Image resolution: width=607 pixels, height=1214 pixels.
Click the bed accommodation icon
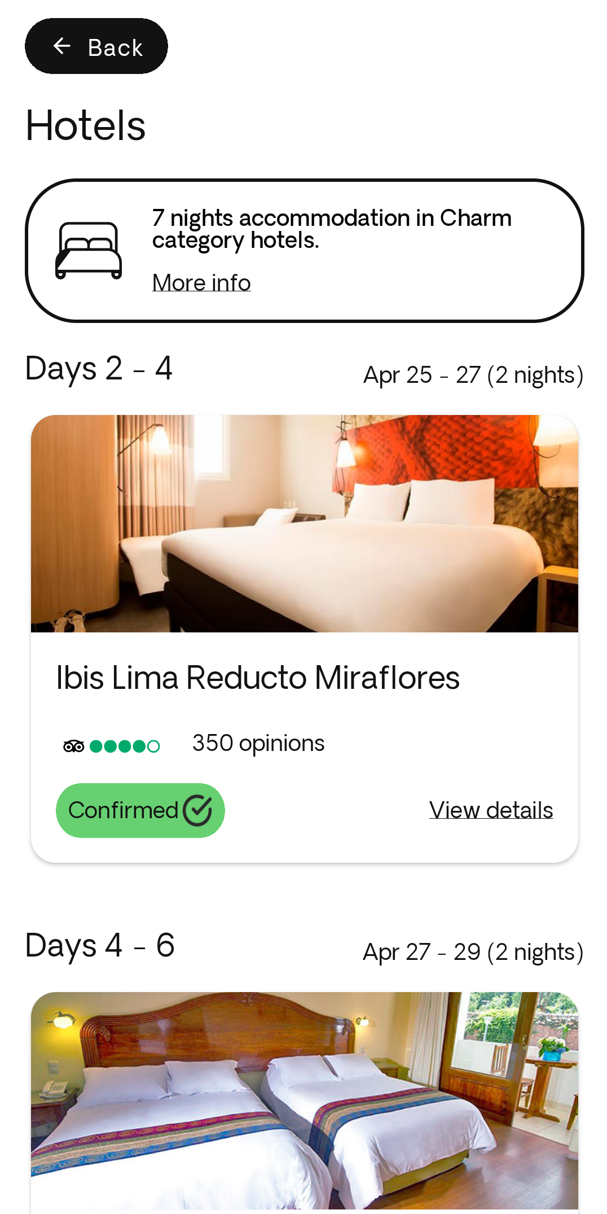89,251
